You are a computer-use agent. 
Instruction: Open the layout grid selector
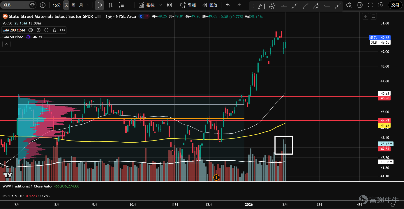coord(169,5)
